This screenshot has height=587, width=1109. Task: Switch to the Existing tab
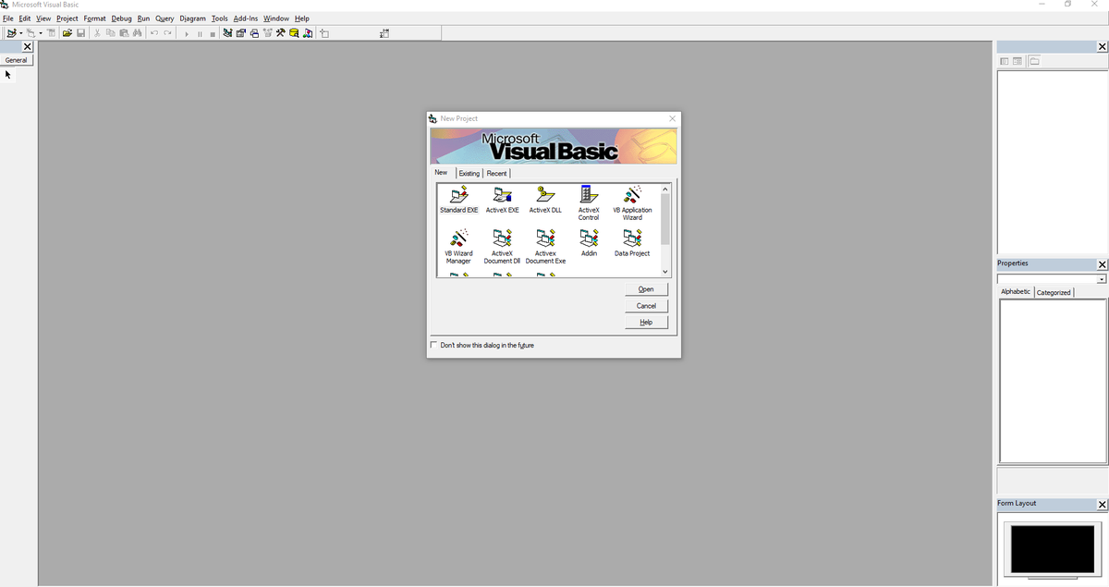[469, 173]
